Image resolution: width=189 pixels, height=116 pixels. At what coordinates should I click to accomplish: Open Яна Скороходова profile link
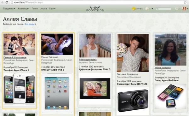point(88,60)
